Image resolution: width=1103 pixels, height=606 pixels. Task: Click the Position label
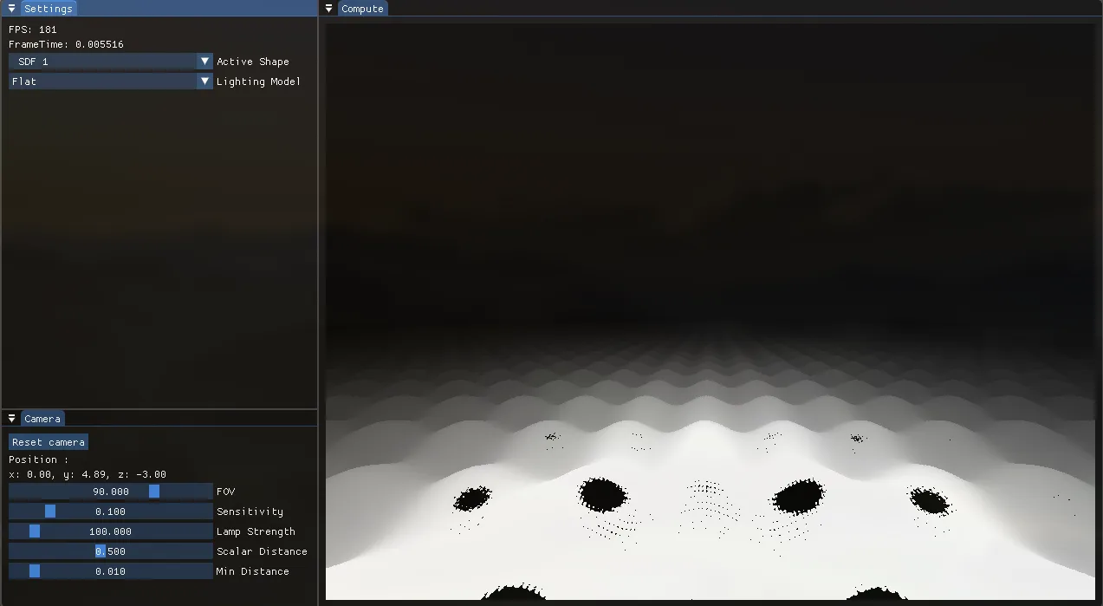point(38,459)
